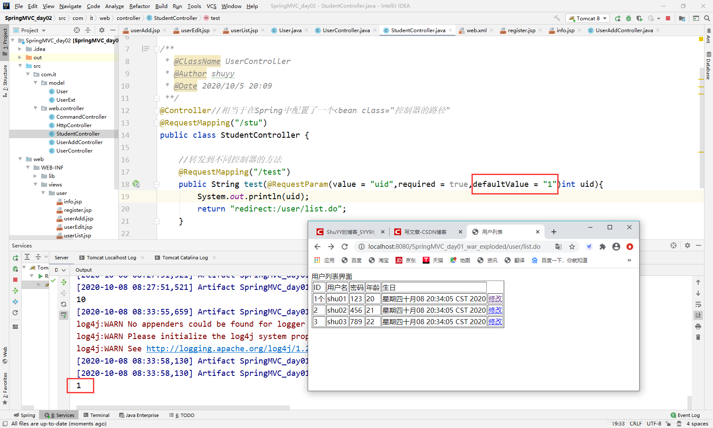Open Event Log in status bar
Image resolution: width=713 pixels, height=428 pixels.
pyautogui.click(x=685, y=415)
